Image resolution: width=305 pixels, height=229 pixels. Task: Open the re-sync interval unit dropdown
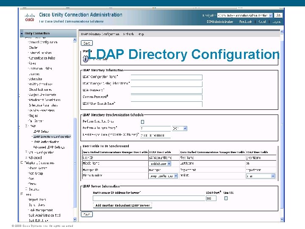[179, 128]
